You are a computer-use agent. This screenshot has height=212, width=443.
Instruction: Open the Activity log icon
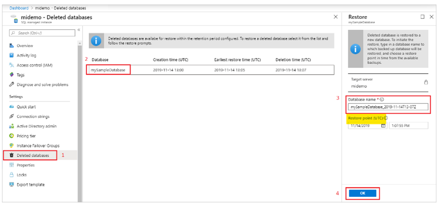[x=12, y=55]
